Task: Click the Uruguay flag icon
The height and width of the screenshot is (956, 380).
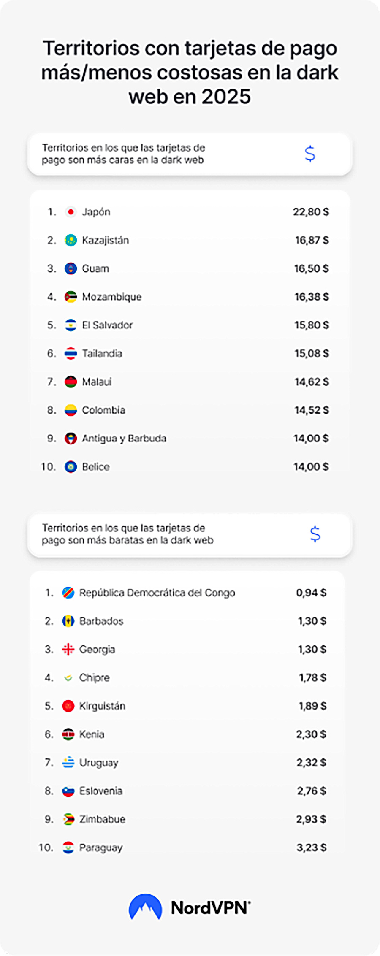Action: (68, 762)
